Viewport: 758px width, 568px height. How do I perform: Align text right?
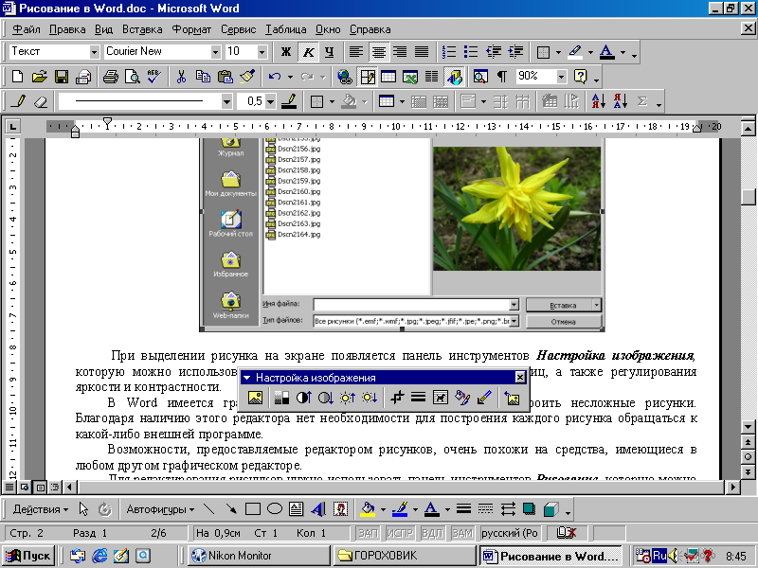400,52
